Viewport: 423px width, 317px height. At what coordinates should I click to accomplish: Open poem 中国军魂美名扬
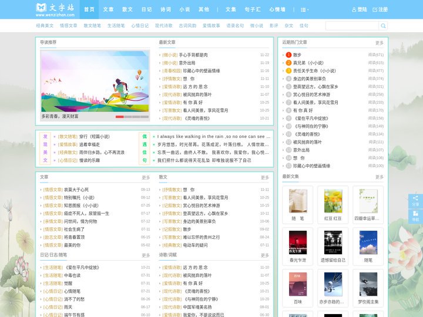pyautogui.click(x=197, y=307)
